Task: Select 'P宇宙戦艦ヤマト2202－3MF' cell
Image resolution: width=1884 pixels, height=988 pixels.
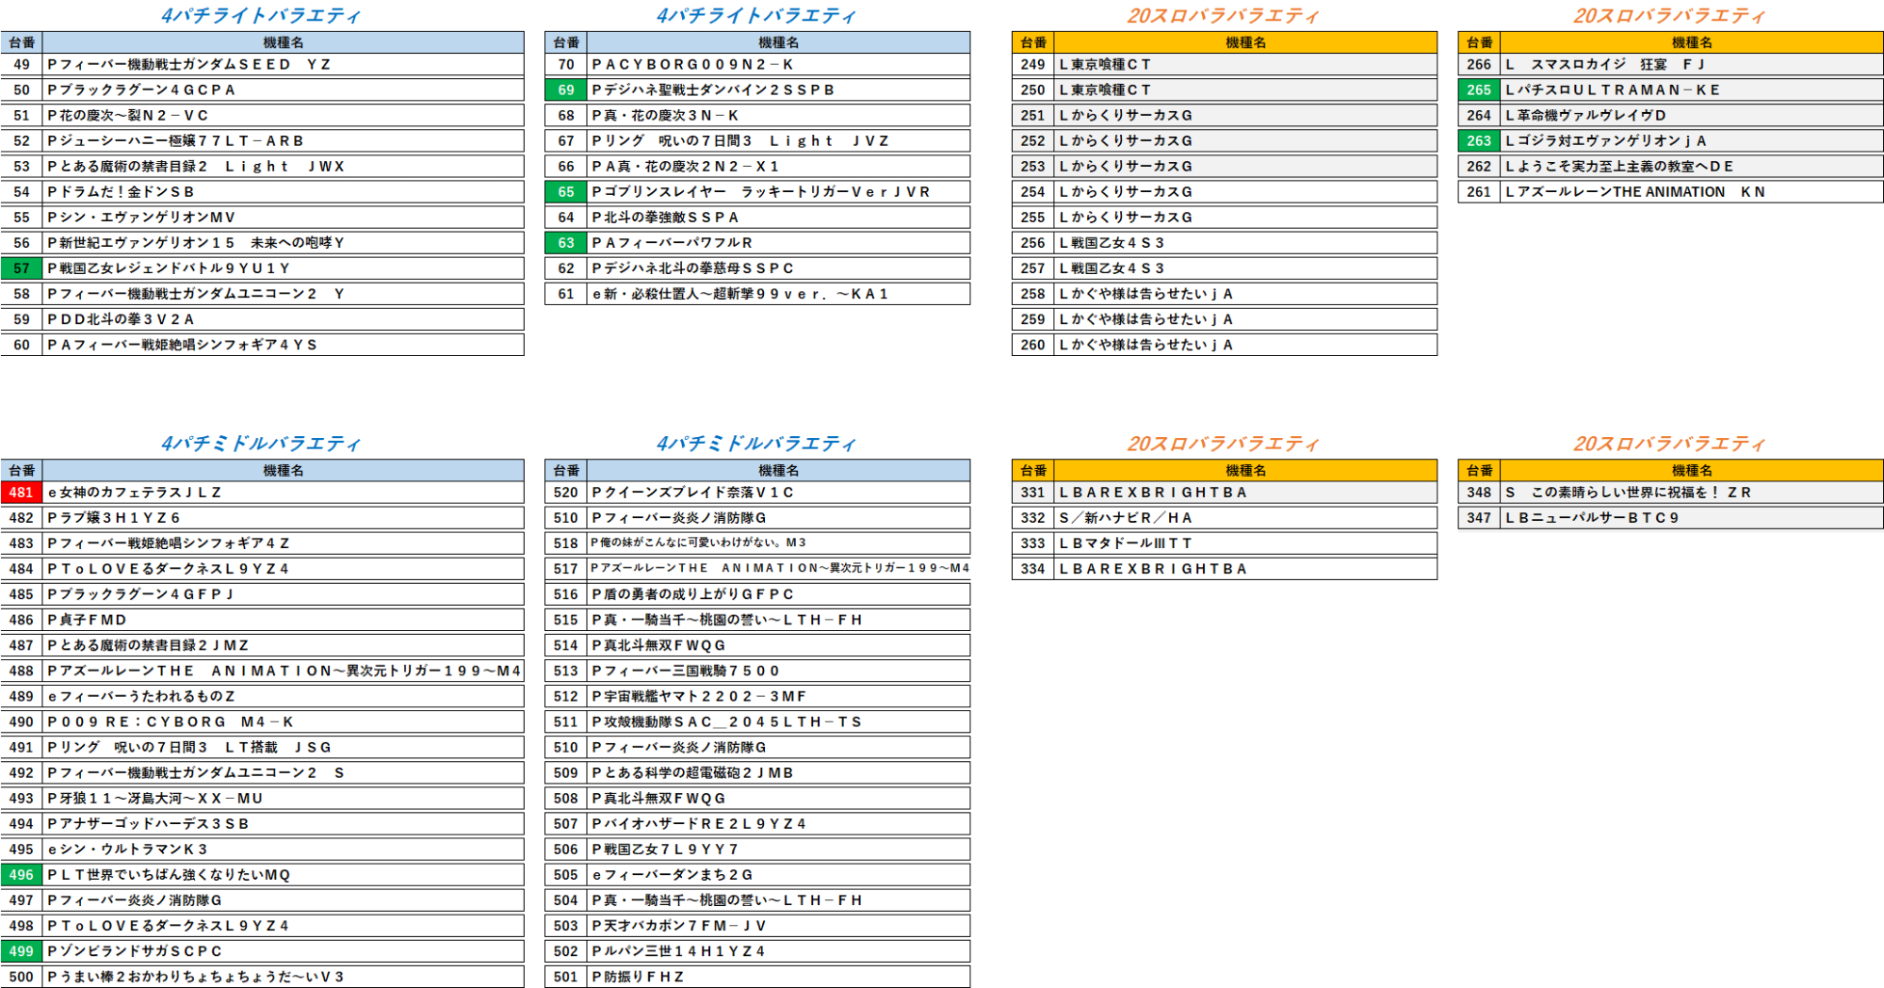Action: (779, 696)
